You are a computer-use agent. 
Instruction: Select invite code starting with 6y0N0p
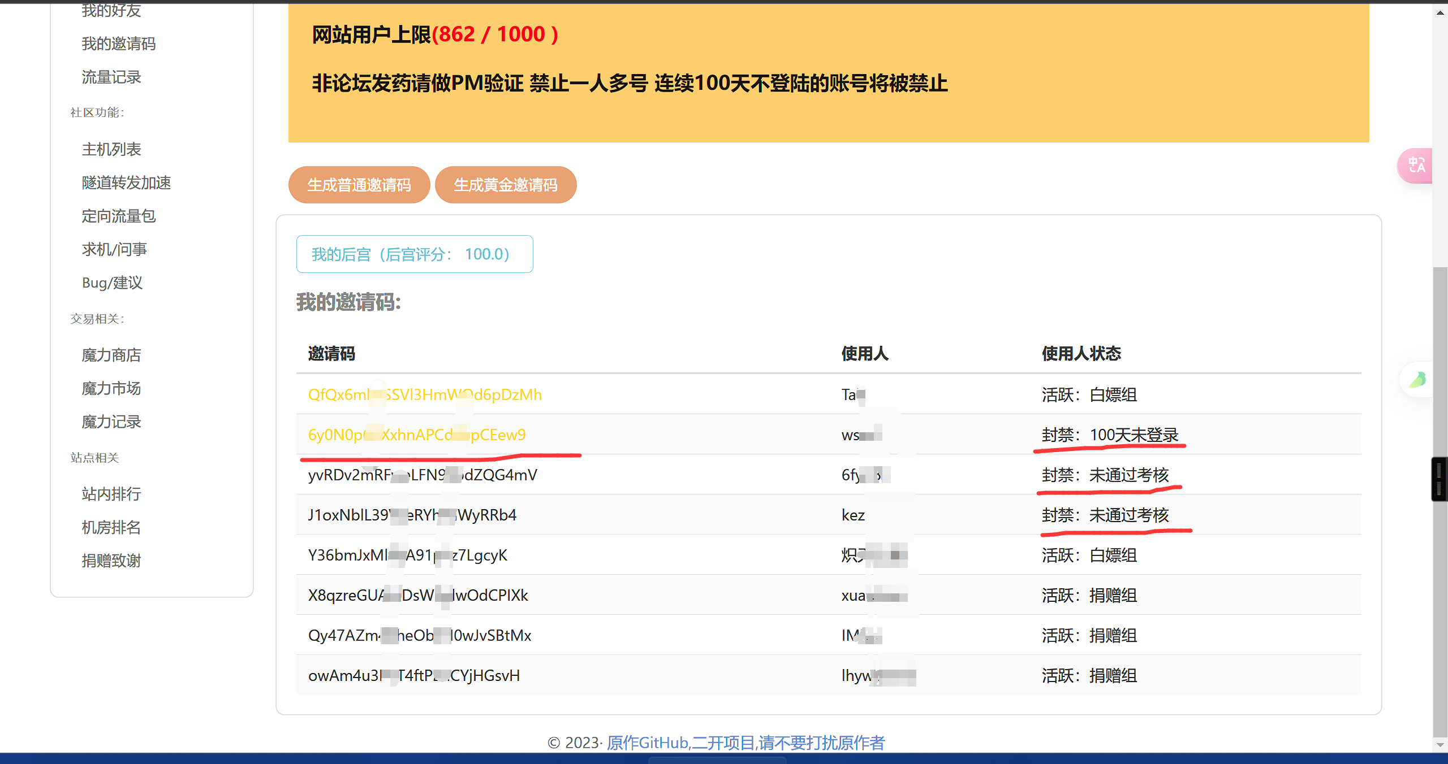click(417, 435)
